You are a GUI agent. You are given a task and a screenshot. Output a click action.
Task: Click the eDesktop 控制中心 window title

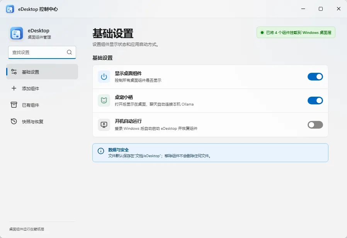pyautogui.click(x=38, y=9)
